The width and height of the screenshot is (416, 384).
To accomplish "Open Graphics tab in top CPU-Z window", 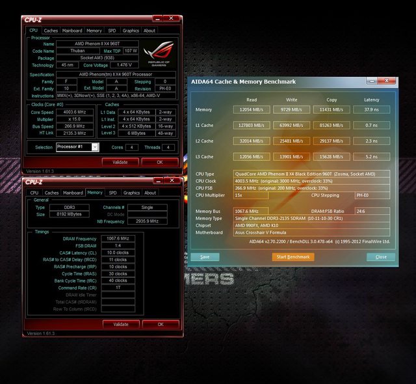I will pyautogui.click(x=131, y=31).
